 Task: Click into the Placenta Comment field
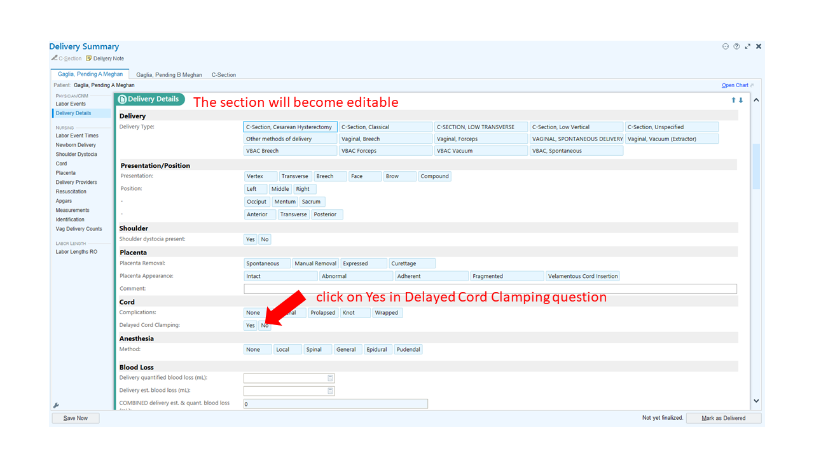tap(490, 289)
